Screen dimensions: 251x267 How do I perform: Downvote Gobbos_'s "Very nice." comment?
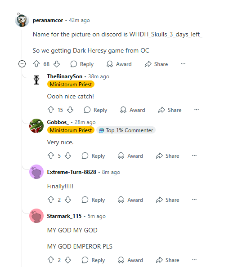(68, 156)
